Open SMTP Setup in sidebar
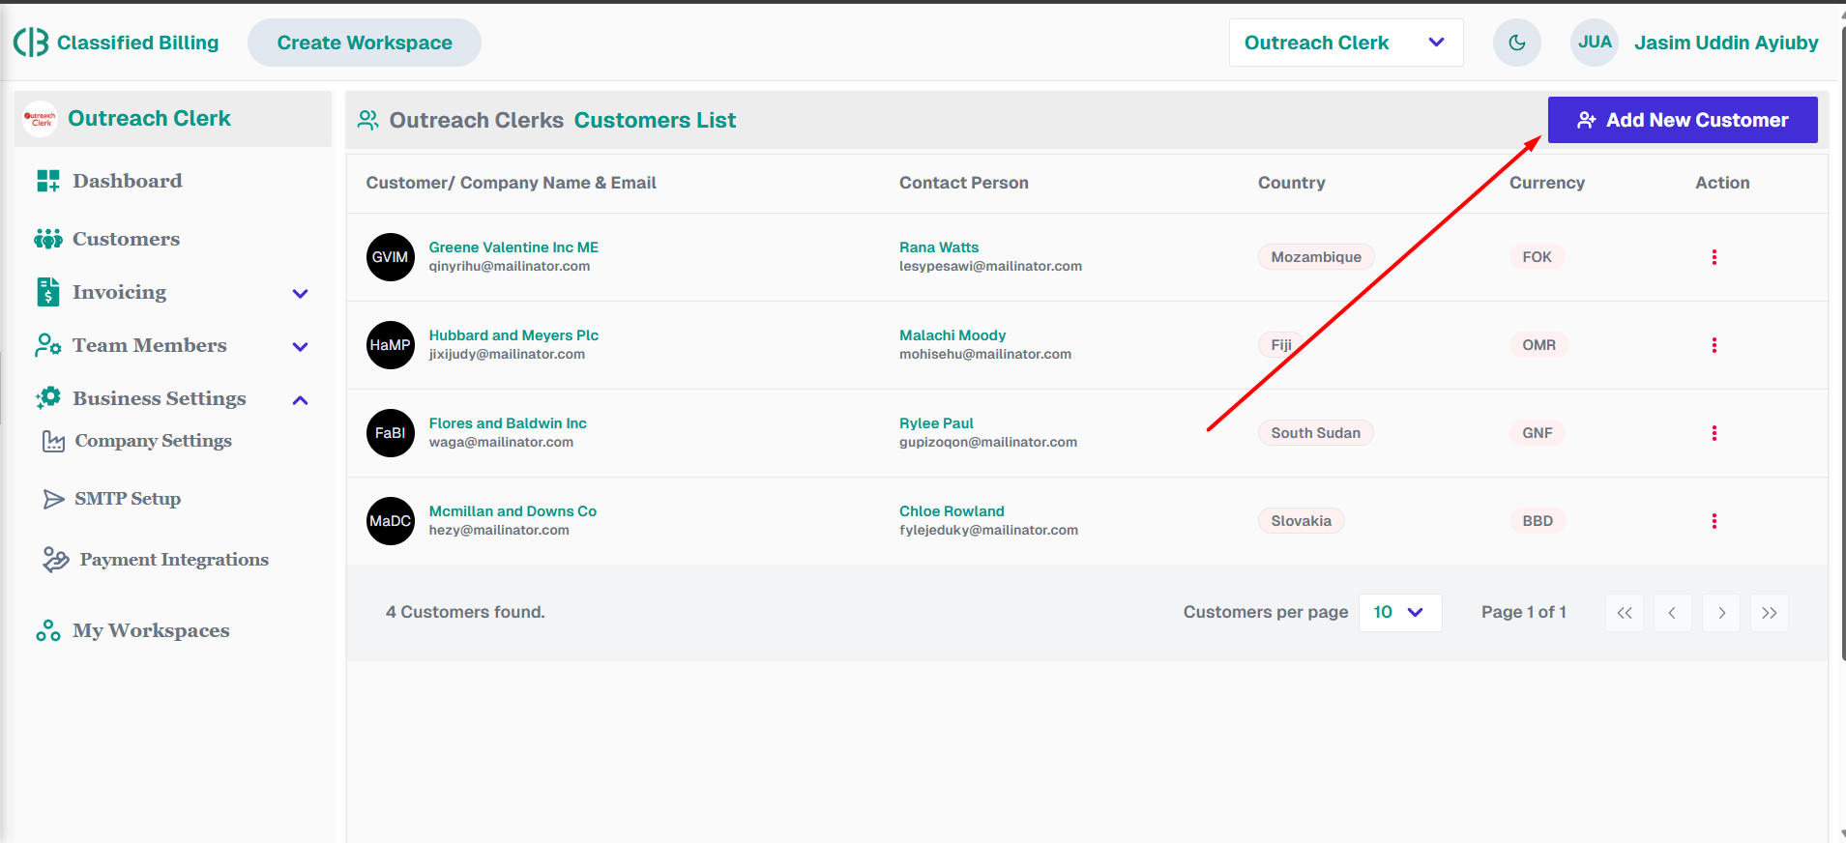 point(127,499)
